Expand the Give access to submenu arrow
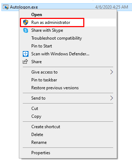 (x=111, y=72)
